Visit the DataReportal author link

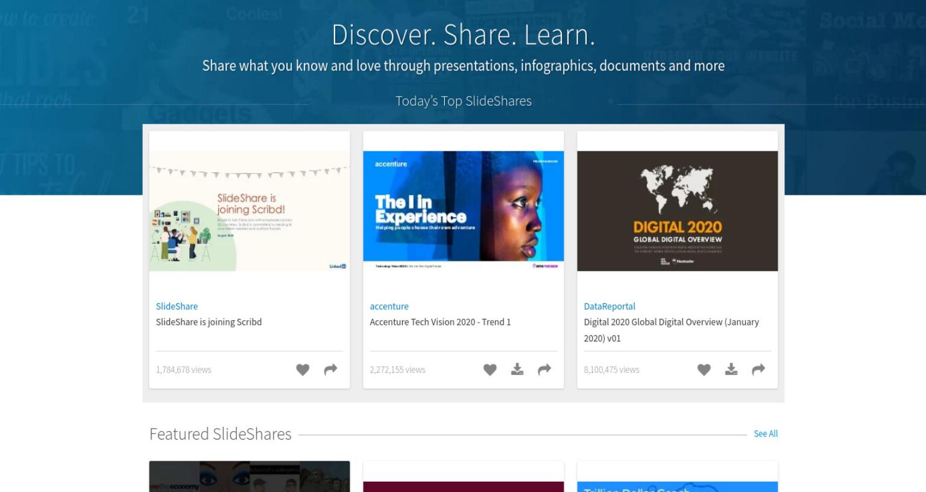pyautogui.click(x=609, y=306)
